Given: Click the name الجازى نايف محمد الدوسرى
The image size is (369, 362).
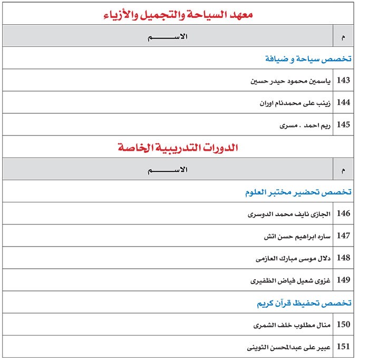Looking at the screenshot, I should tap(289, 214).
